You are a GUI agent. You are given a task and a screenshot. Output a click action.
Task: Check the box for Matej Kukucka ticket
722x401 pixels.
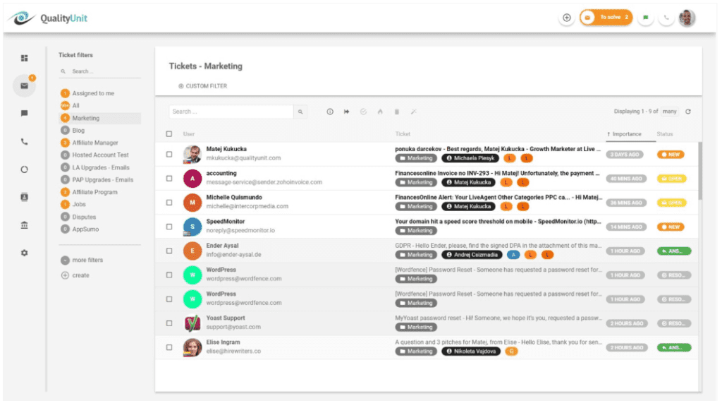pyautogui.click(x=169, y=155)
